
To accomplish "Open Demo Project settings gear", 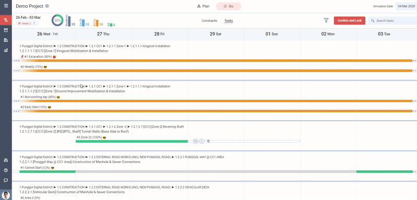I will (47, 6).
